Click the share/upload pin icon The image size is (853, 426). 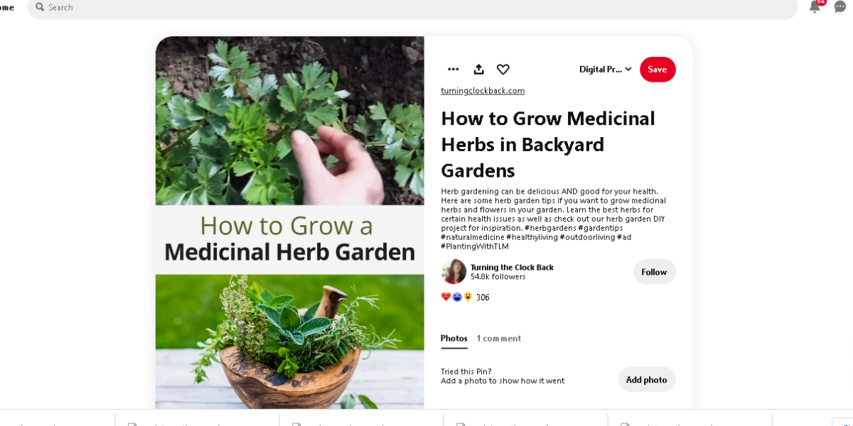click(x=478, y=70)
